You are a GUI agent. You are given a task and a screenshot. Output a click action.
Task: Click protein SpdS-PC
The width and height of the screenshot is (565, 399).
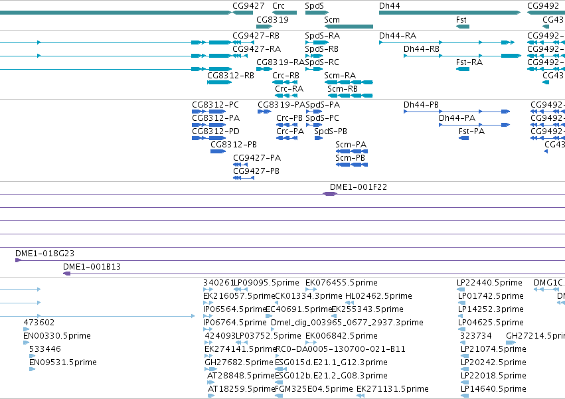point(314,125)
